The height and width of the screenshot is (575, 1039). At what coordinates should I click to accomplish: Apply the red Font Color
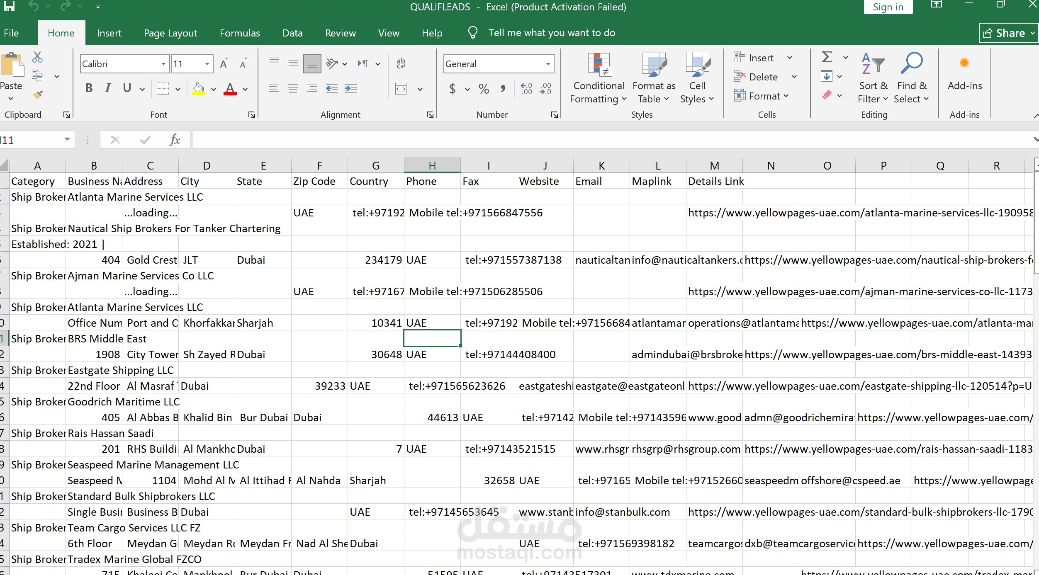pos(230,89)
